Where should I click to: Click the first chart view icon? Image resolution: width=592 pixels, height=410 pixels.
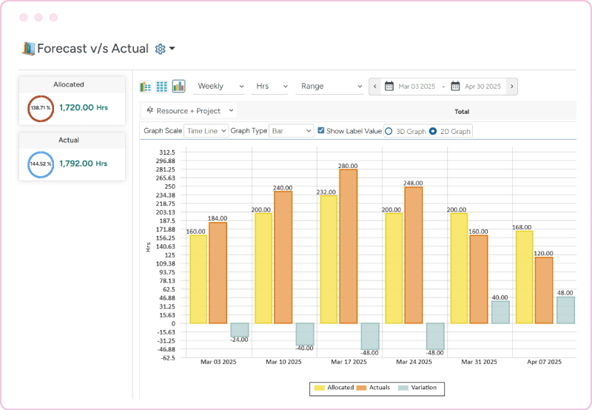[x=146, y=87]
